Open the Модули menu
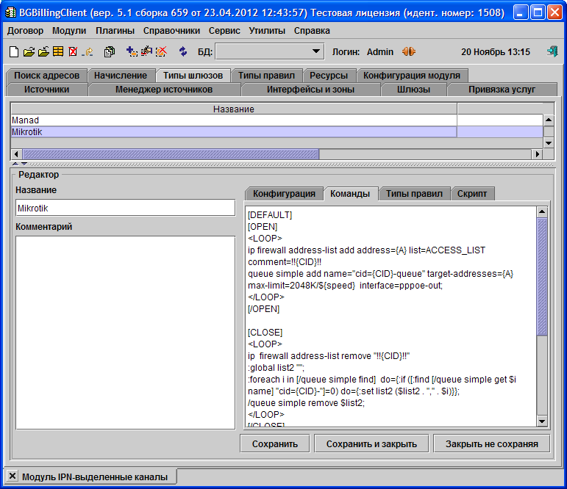This screenshot has height=489, width=567. tap(69, 31)
